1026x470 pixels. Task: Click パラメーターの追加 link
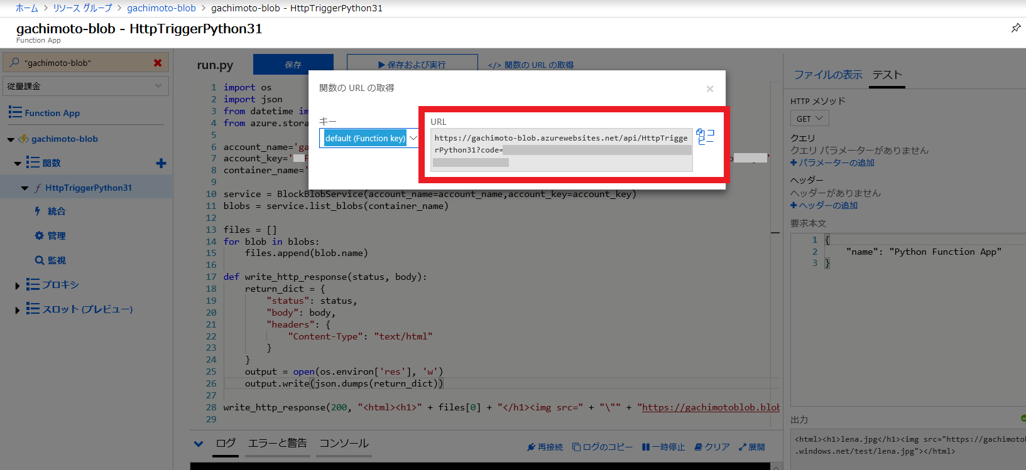[832, 163]
